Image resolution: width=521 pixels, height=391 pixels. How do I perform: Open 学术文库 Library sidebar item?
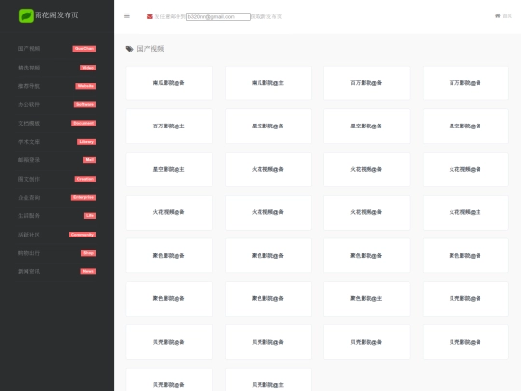[x=57, y=142]
